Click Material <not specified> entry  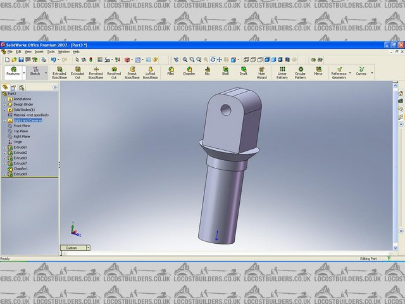31,115
